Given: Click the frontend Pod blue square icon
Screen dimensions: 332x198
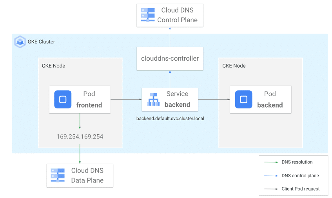Looking at the screenshot, I should tap(63, 99).
